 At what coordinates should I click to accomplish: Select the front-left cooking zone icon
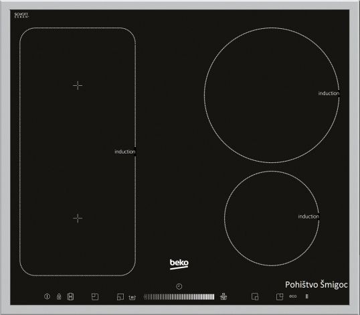click(120, 297)
